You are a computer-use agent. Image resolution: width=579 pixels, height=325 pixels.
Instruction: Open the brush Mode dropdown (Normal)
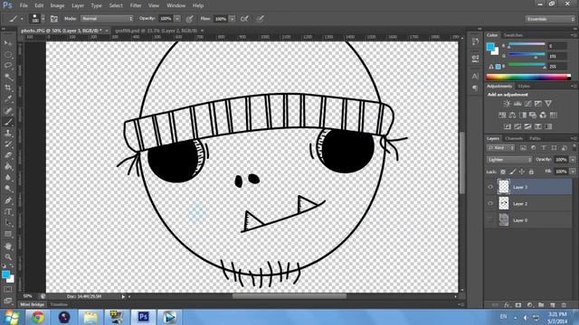point(107,18)
